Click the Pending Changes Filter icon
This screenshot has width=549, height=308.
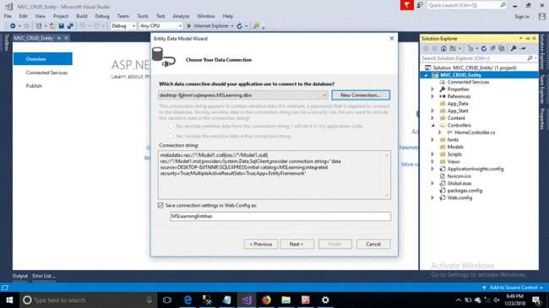(470, 49)
